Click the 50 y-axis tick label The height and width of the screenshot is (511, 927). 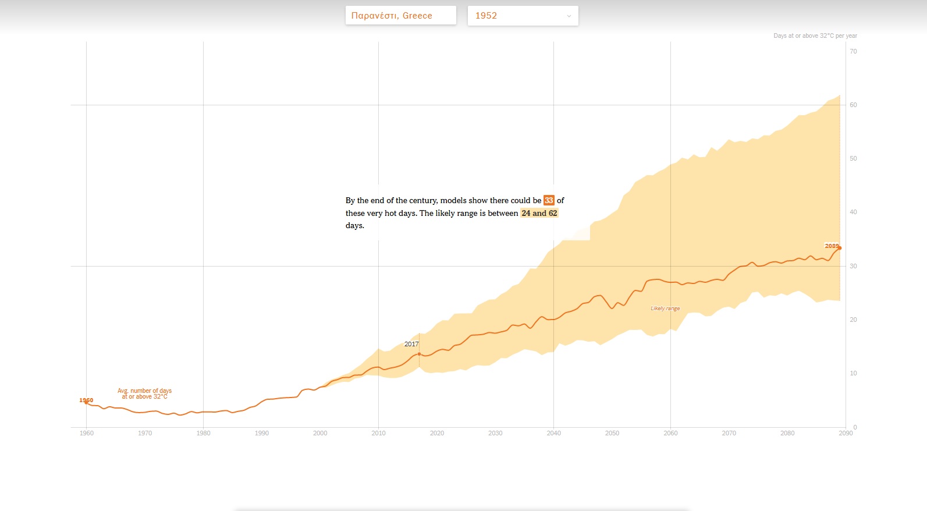[853, 158]
